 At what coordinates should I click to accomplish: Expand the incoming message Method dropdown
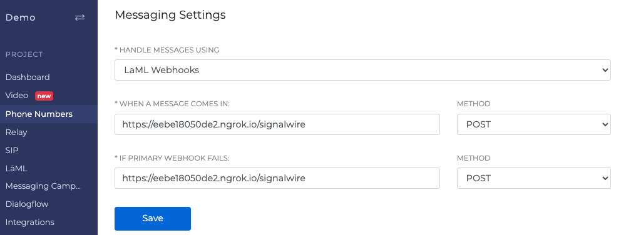pyautogui.click(x=533, y=124)
